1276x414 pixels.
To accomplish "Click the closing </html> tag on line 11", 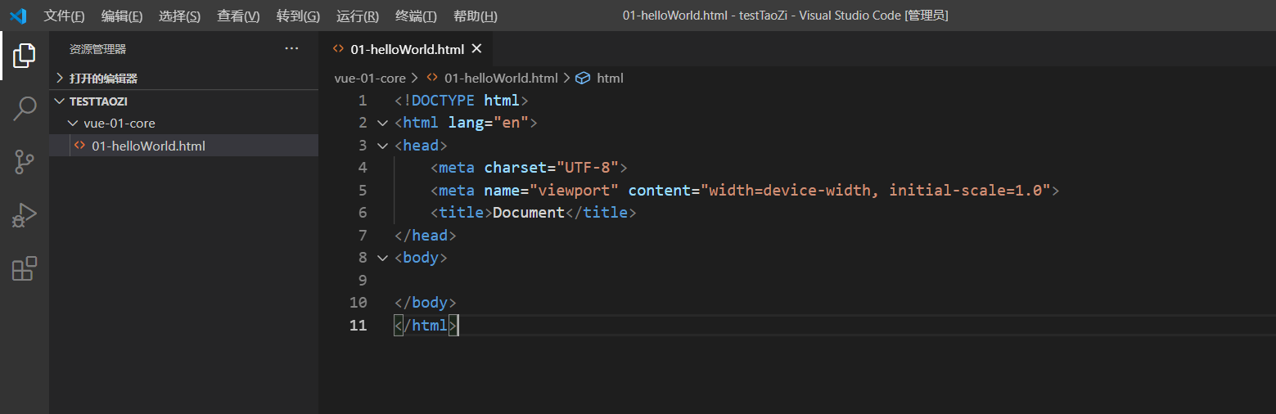I will click(425, 325).
